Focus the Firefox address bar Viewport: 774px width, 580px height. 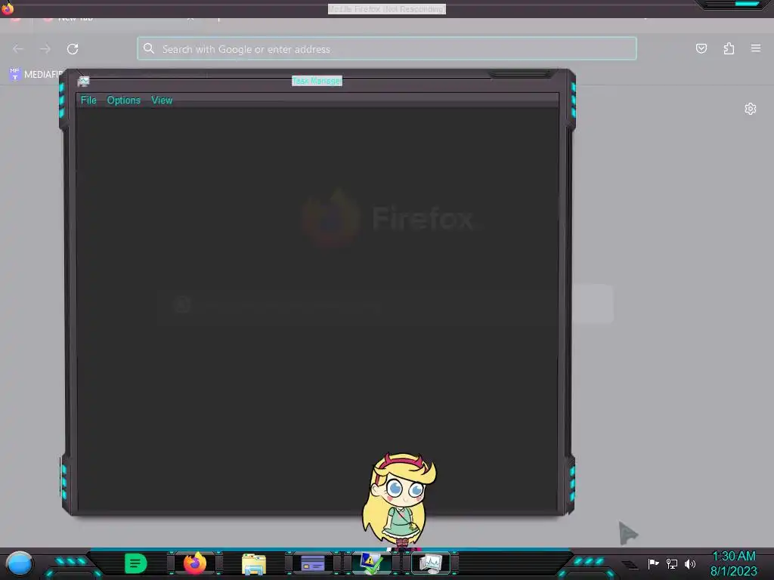(x=386, y=49)
